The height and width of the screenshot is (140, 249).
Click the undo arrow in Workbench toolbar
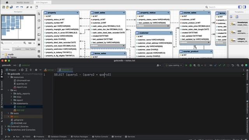coord(17,7)
